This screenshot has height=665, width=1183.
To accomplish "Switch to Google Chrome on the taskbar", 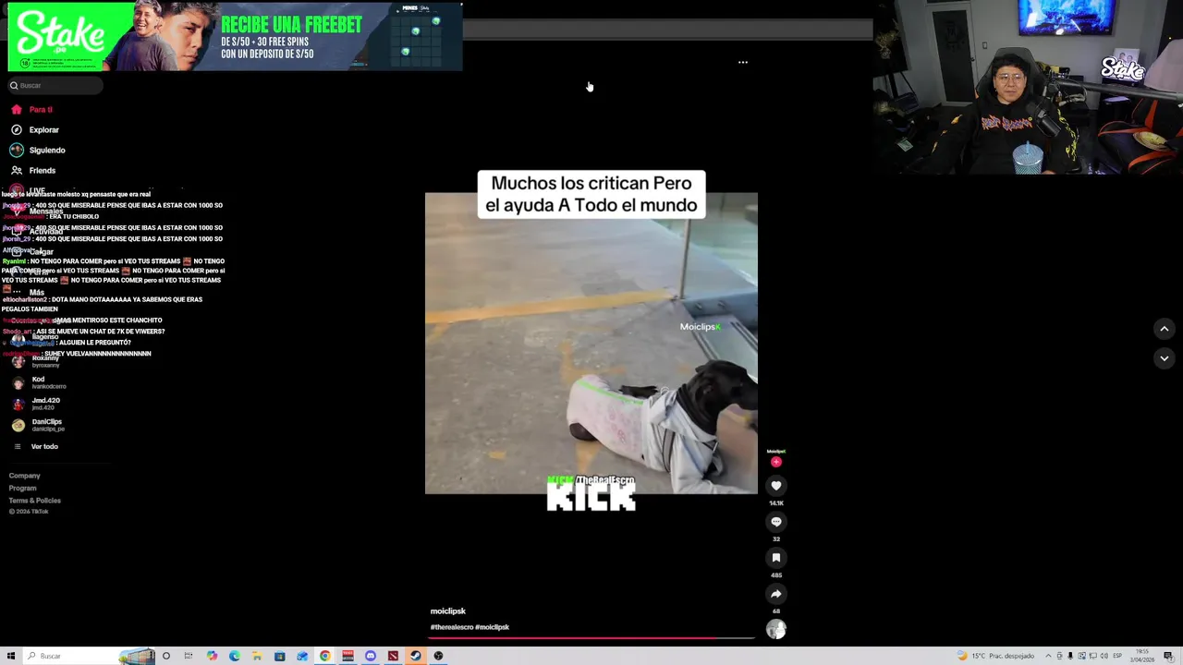I will pos(325,656).
